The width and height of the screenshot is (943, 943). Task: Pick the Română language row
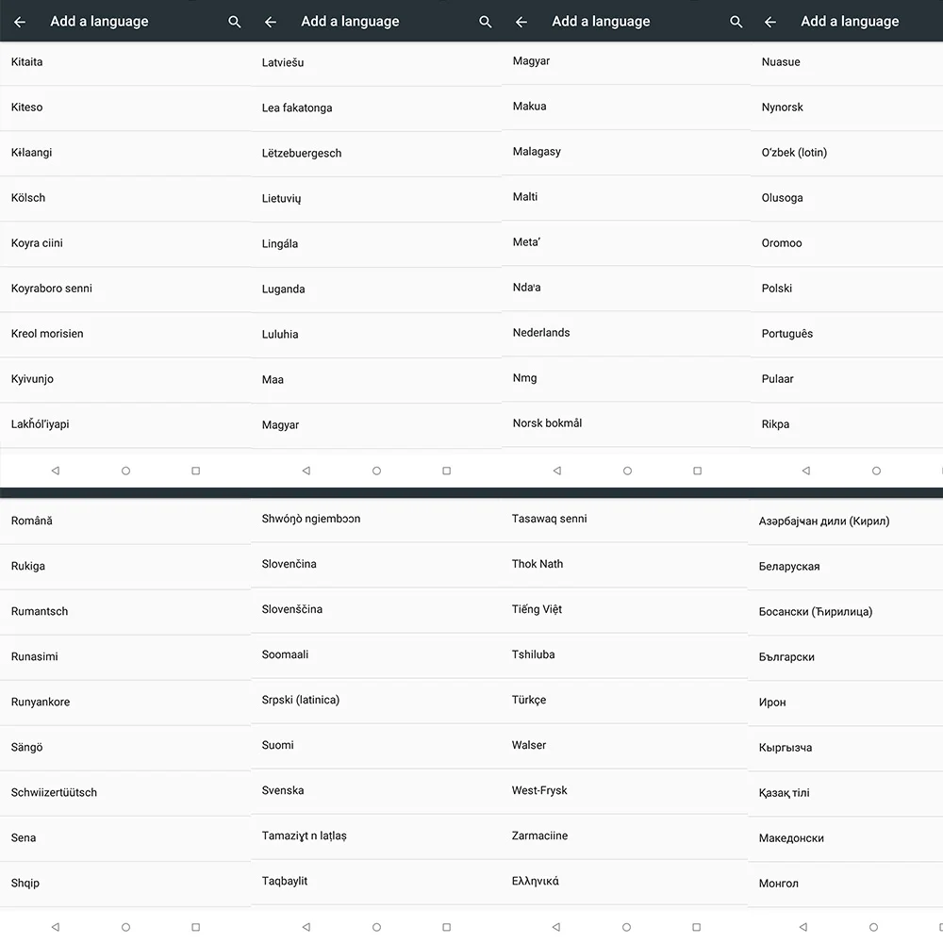(x=125, y=521)
